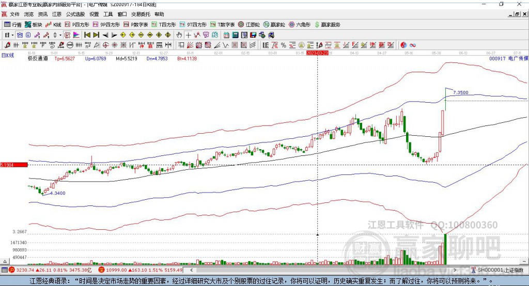Screen dimensions: 529x286
Task: Expand the candlestick style dropdown arrow
Action: point(60,35)
